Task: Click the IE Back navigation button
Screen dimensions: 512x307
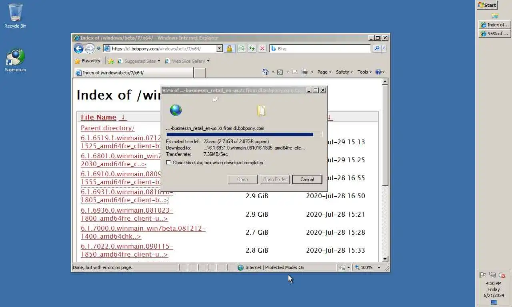Action: pyautogui.click(x=78, y=48)
